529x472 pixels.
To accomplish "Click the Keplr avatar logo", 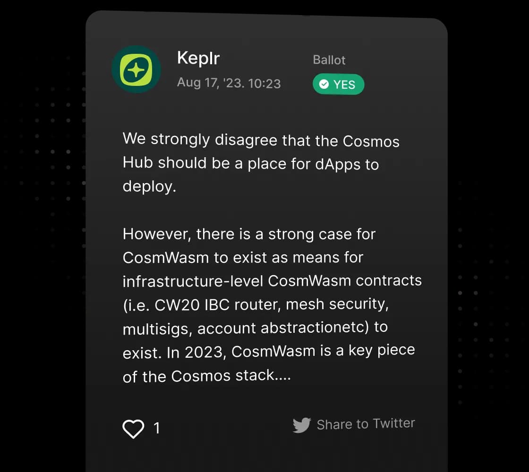I will (136, 69).
